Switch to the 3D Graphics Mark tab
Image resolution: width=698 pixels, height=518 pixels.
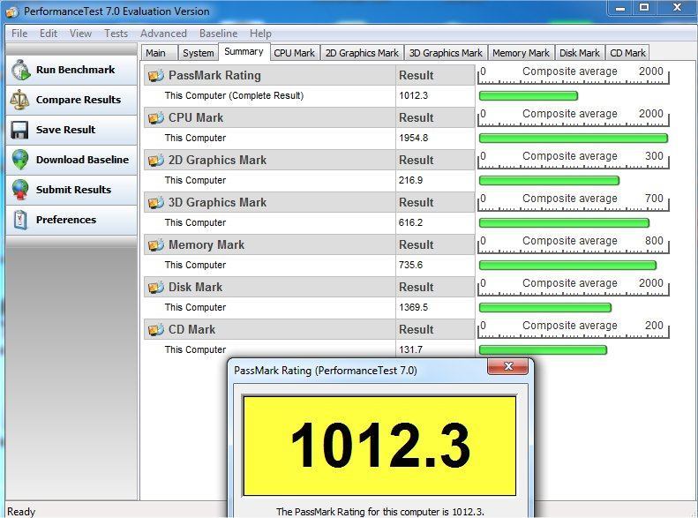coord(446,53)
